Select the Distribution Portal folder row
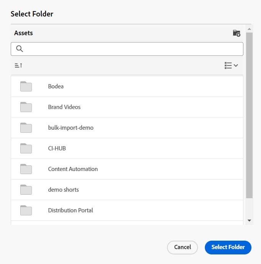This screenshot has width=261, height=264. point(126,210)
